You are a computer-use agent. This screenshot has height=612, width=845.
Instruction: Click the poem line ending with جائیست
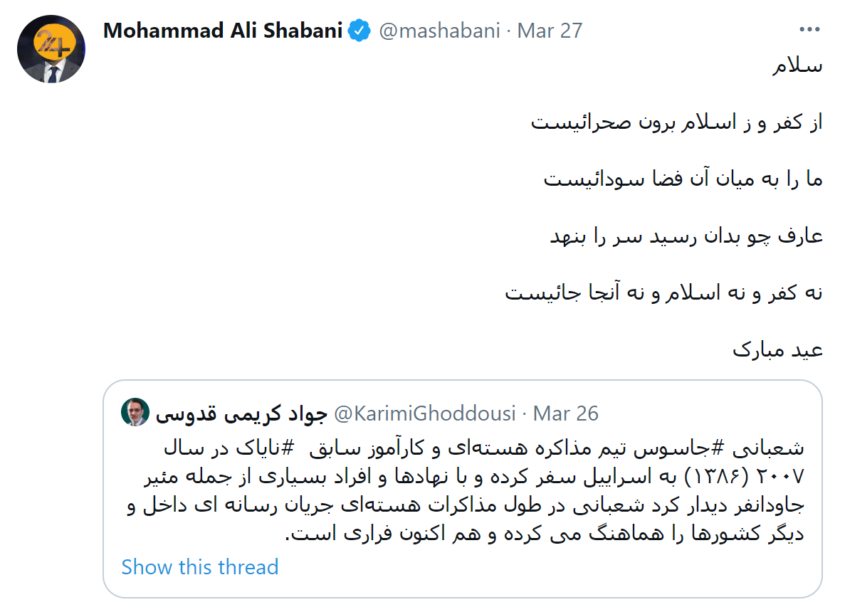663,292
